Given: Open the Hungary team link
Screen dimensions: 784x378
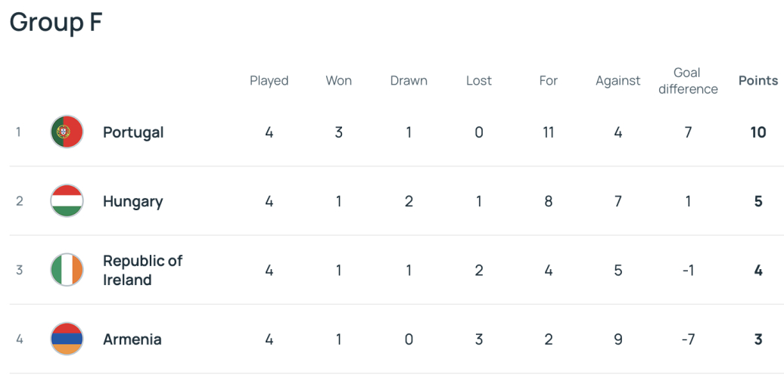Looking at the screenshot, I should [132, 201].
